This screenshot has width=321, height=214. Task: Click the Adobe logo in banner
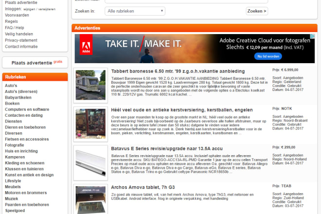click(x=86, y=45)
